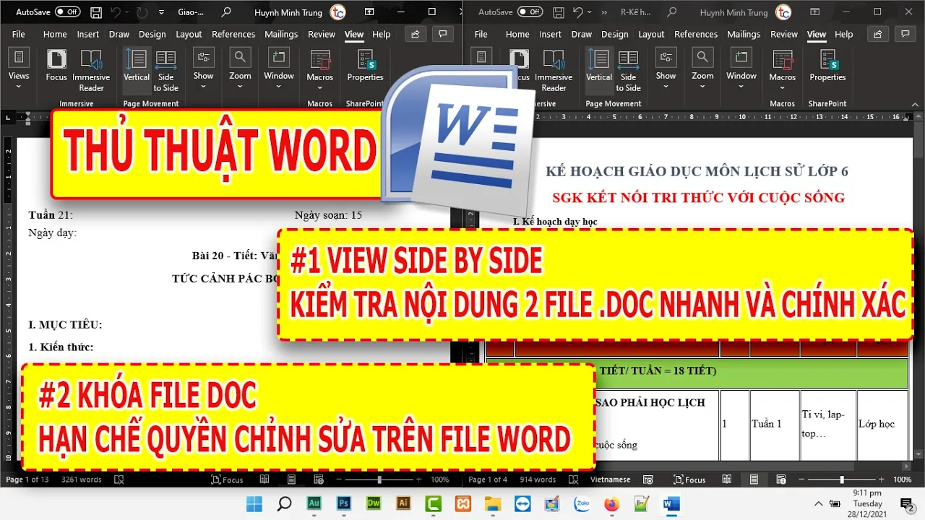Image resolution: width=925 pixels, height=520 pixels.
Task: Open Firefox from the taskbar
Action: [x=611, y=503]
